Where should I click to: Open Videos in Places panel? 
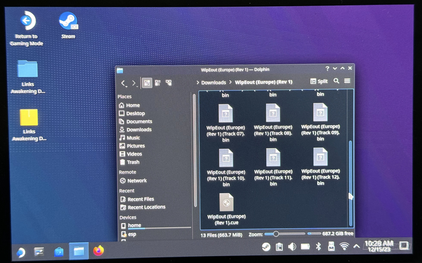coord(131,154)
